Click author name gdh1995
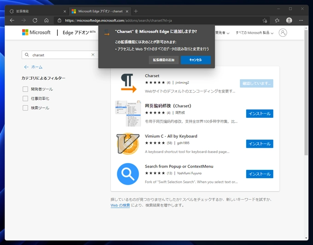The height and width of the screenshot is (245, 313). 183,143
